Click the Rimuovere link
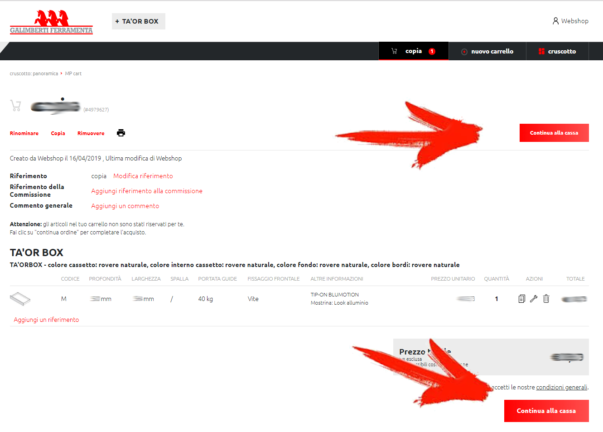The height and width of the screenshot is (432, 603). click(91, 133)
